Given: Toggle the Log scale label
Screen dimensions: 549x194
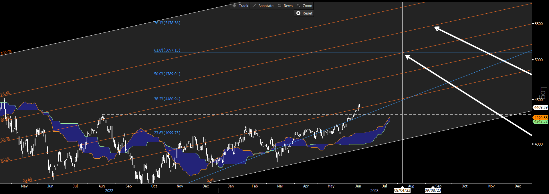Looking at the screenshot, I should click(543, 93).
